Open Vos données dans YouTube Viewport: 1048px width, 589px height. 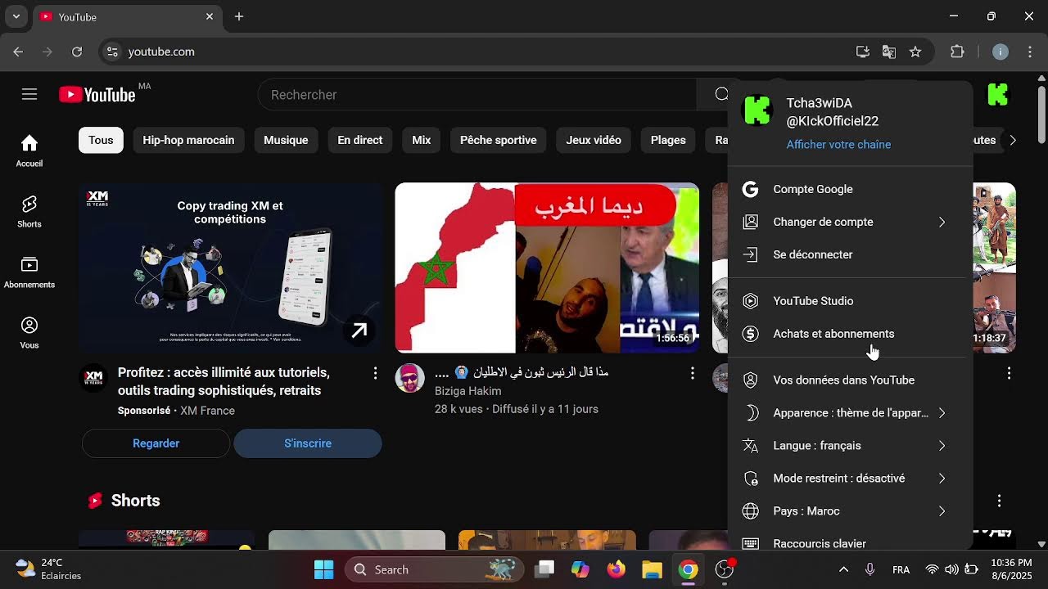(850, 380)
